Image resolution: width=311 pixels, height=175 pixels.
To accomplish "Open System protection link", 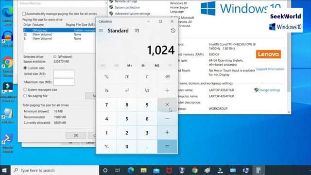I will (x=127, y=7).
